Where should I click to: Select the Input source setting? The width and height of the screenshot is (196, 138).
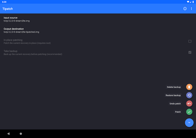point(98,19)
